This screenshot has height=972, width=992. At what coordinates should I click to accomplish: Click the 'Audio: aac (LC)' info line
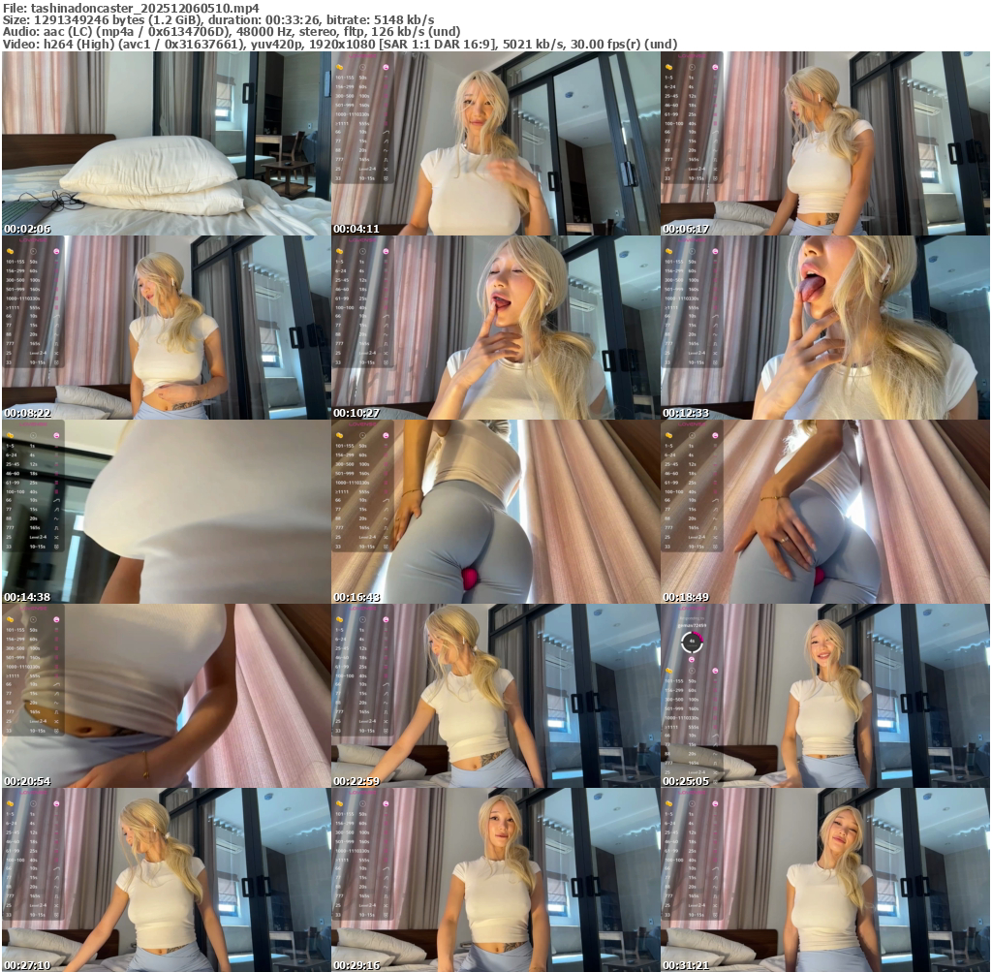click(232, 32)
